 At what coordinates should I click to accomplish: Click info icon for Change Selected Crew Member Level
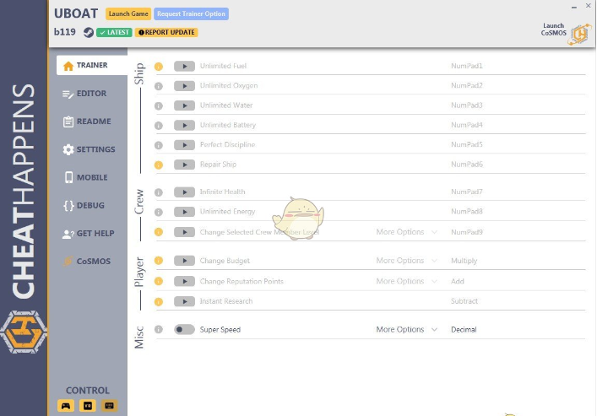(x=159, y=232)
